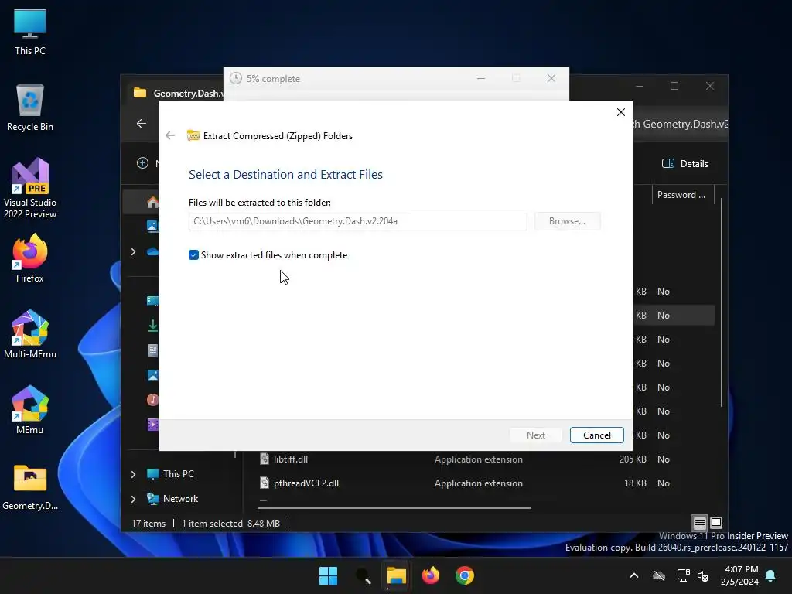Click the destination folder path field

pyautogui.click(x=357, y=221)
